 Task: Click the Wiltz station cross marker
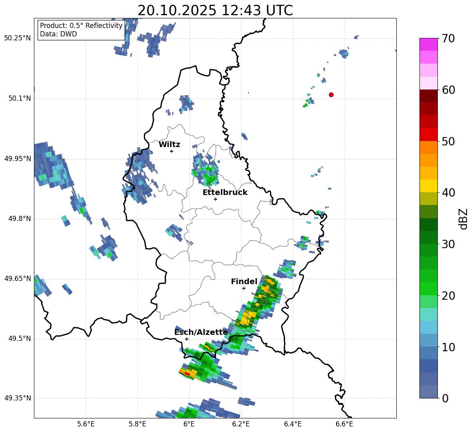pyautogui.click(x=172, y=151)
